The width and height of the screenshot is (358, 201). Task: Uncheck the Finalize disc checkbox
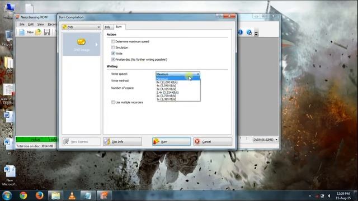pyautogui.click(x=113, y=60)
